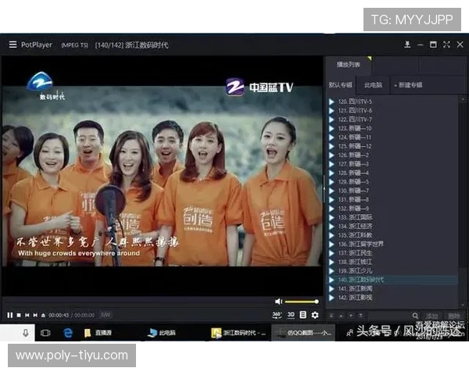Enter fullscreen using the expand-arrows icon
This screenshot has width=469, height=375.
446,45
